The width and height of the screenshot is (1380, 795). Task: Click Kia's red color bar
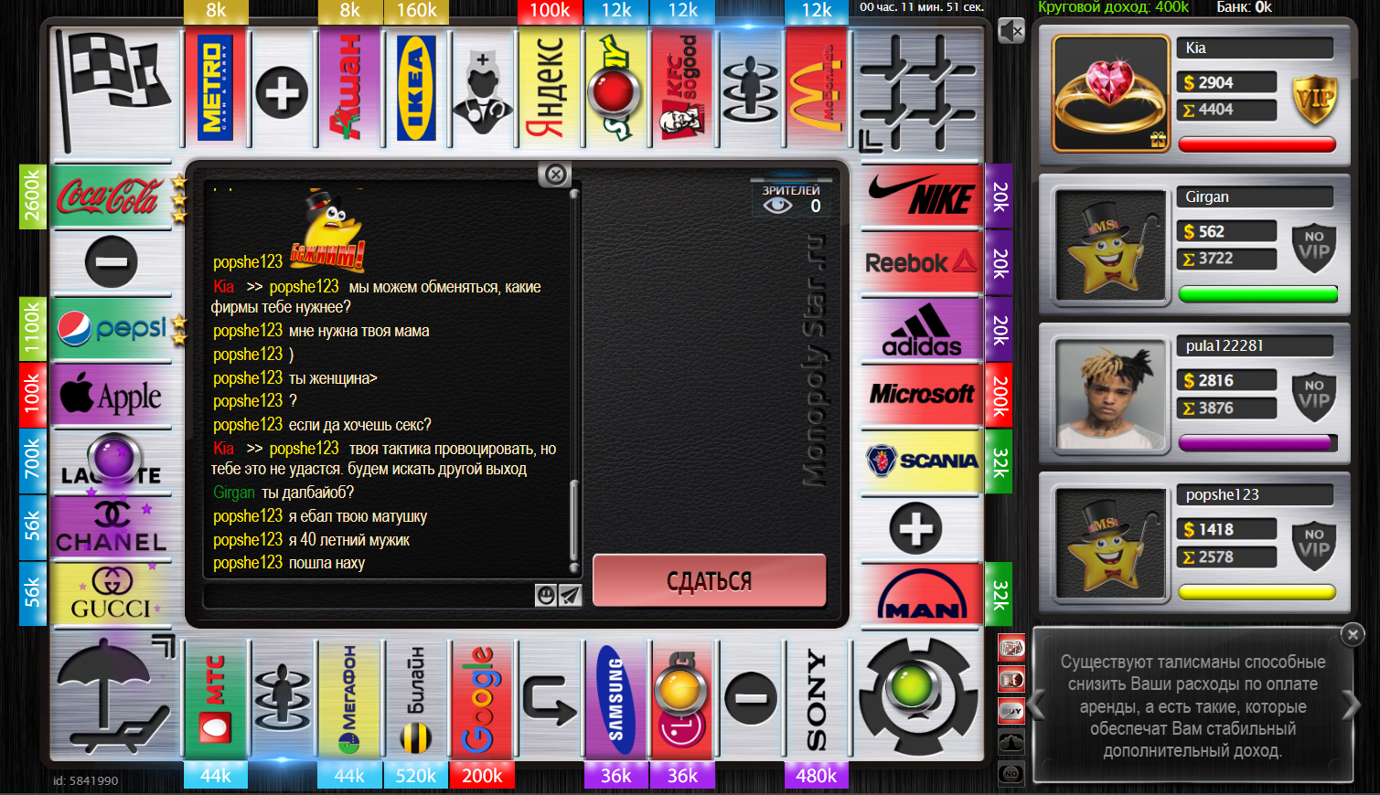(x=1257, y=144)
